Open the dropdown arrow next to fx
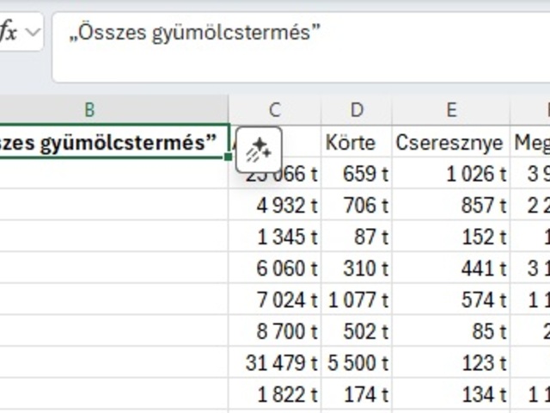The width and height of the screenshot is (550, 413). pyautogui.click(x=33, y=33)
